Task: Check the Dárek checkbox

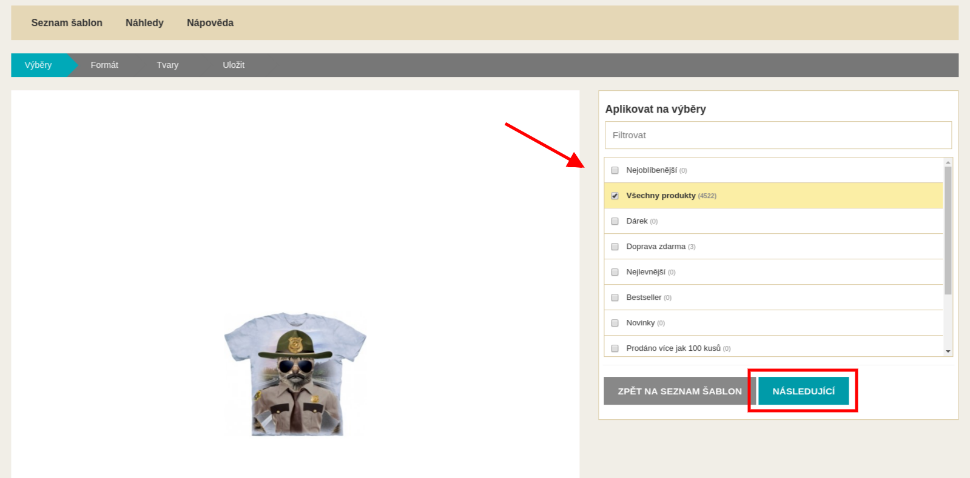Action: pos(615,221)
